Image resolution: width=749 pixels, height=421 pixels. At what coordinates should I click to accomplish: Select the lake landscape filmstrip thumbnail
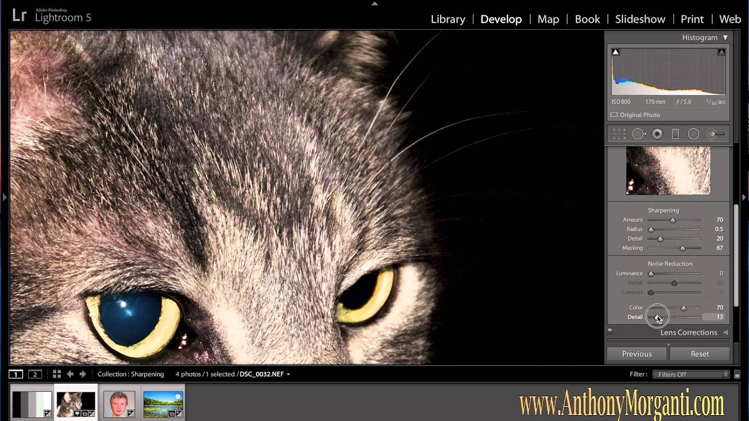coord(163,405)
